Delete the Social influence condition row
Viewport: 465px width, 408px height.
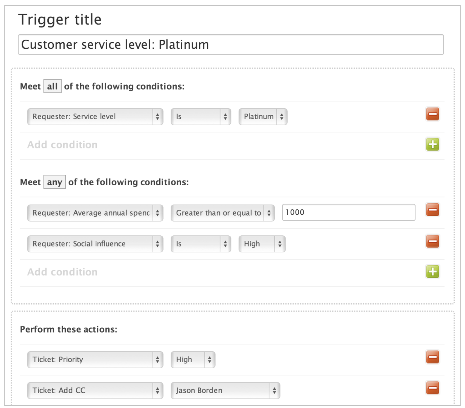click(x=433, y=241)
